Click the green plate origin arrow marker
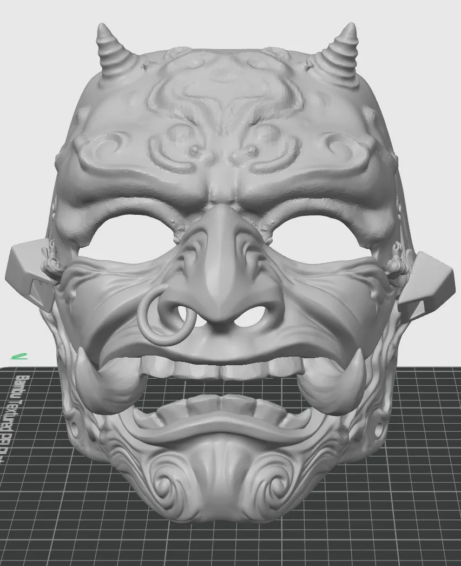The height and width of the screenshot is (566, 461). click(x=18, y=357)
